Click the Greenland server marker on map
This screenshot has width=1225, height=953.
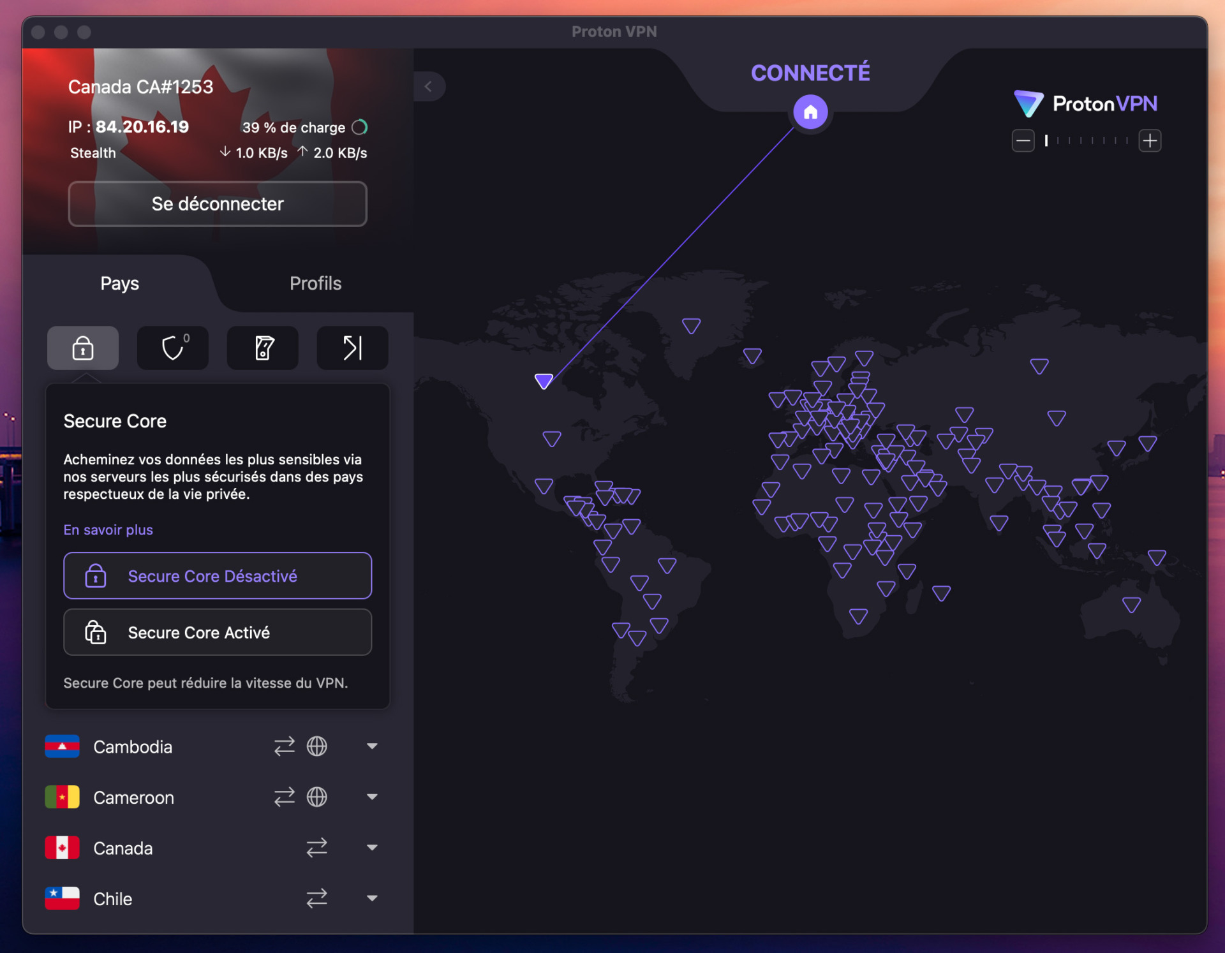[x=691, y=325]
